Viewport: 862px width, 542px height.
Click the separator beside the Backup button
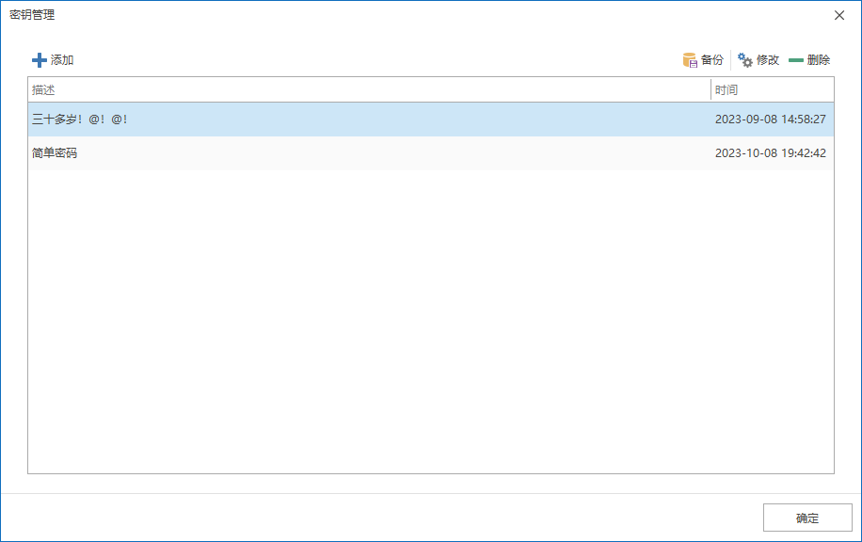[x=730, y=60]
